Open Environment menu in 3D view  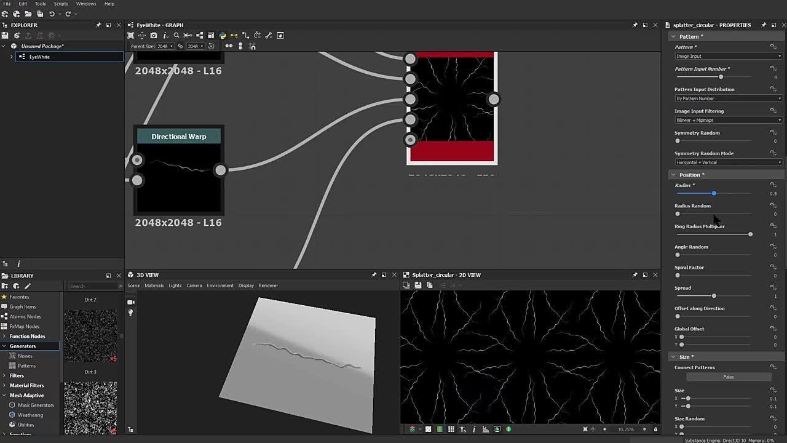219,285
